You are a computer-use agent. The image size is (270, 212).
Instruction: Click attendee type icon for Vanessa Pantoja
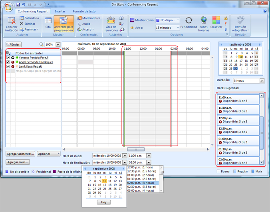click(13, 58)
